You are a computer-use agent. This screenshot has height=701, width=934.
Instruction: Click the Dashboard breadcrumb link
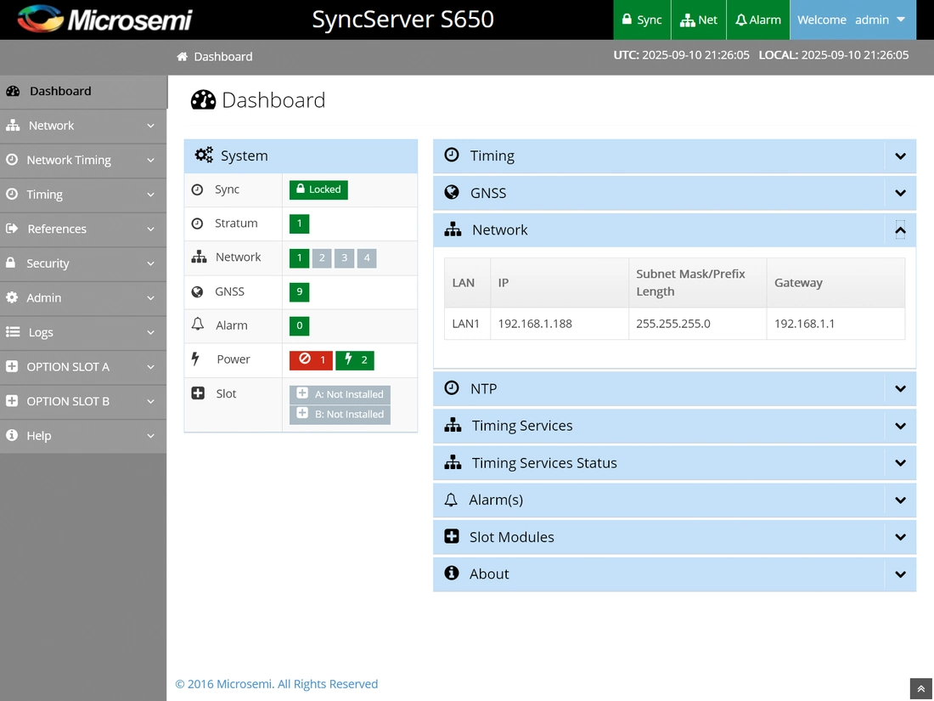click(223, 57)
